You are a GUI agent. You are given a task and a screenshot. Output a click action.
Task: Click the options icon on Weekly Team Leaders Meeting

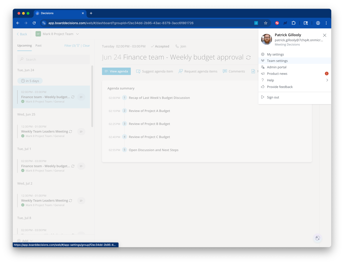(81, 131)
